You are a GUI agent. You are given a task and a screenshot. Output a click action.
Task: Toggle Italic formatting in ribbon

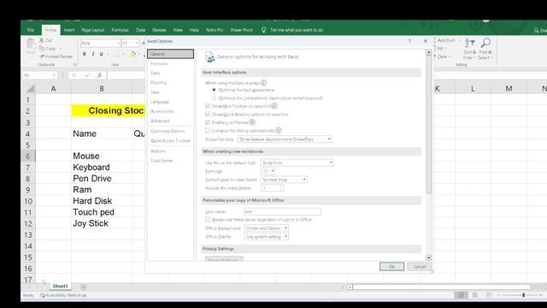click(x=93, y=54)
